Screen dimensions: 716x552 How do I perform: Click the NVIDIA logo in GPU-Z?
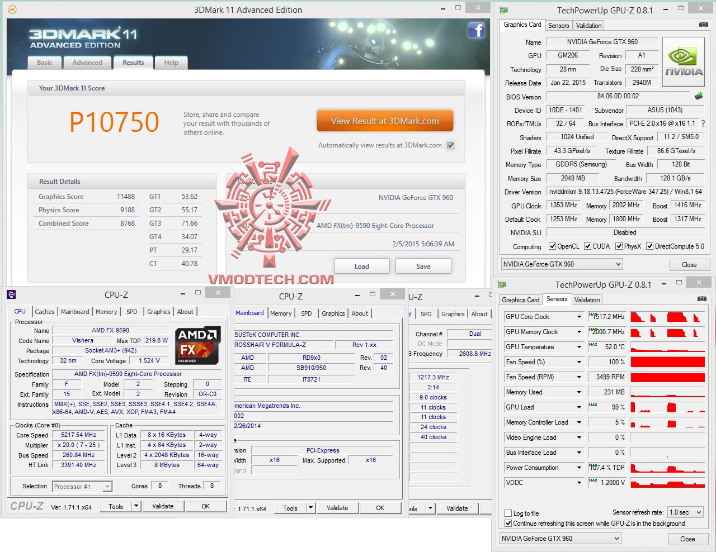click(684, 61)
